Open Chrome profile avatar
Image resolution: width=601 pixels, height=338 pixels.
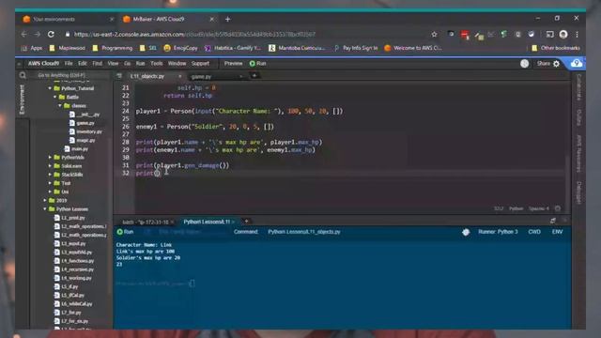[563, 35]
